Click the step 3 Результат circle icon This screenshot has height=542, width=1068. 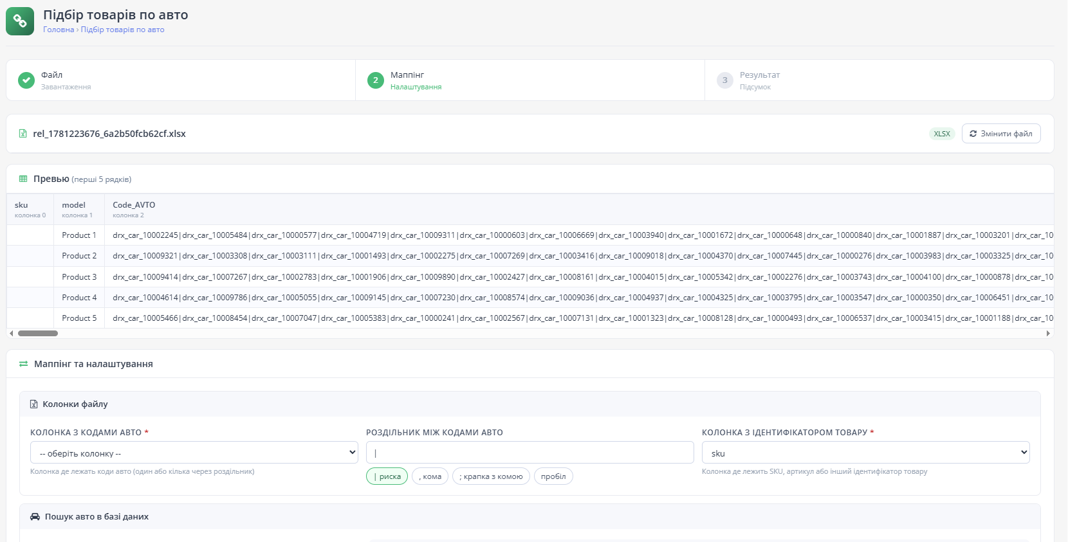(x=725, y=80)
